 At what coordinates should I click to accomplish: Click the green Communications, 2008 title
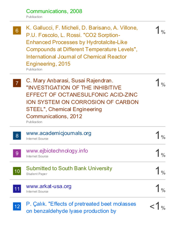click(54, 11)
